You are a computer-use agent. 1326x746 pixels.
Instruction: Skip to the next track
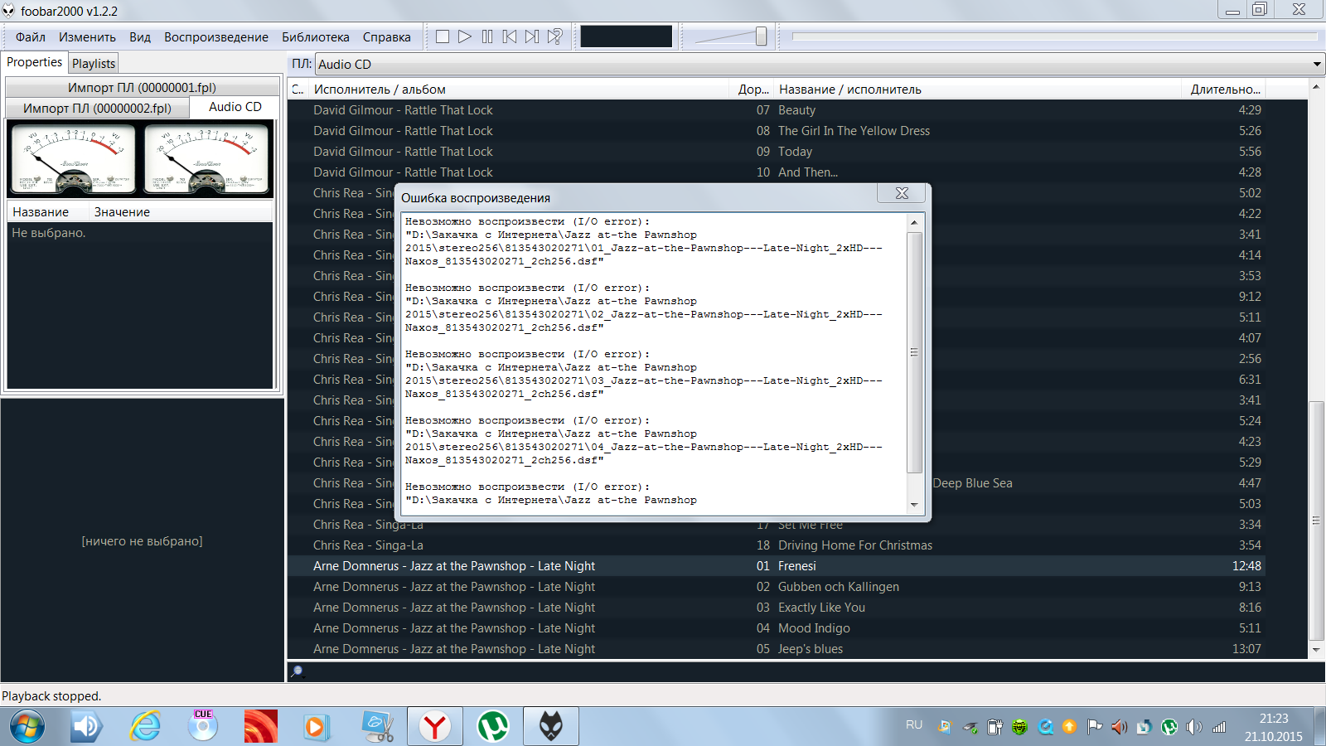pyautogui.click(x=532, y=36)
